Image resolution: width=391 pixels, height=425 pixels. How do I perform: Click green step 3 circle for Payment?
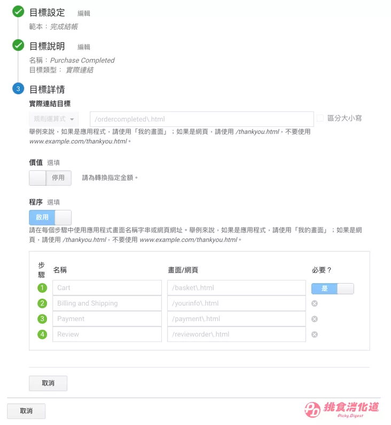(42, 319)
